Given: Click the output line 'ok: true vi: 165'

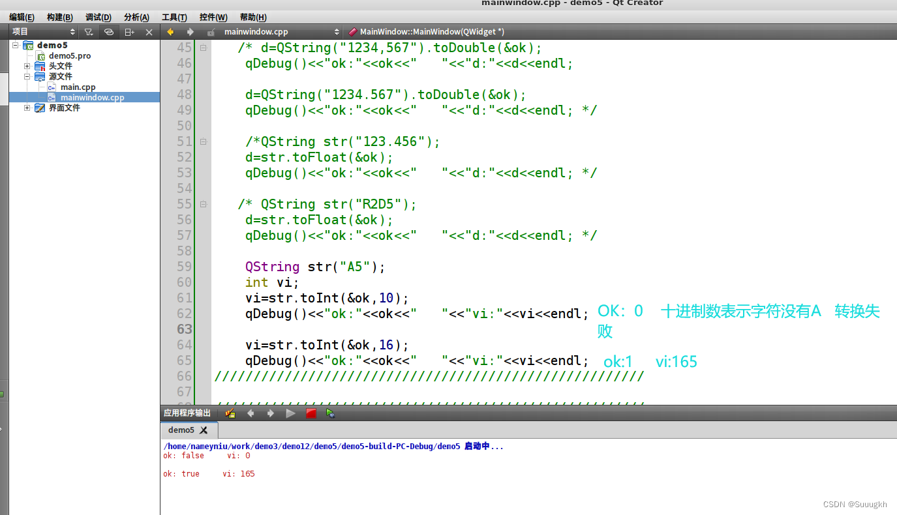Looking at the screenshot, I should click(x=209, y=474).
